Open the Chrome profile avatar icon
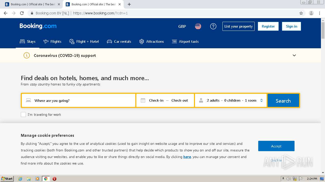The height and width of the screenshot is (182, 325). pos(311,13)
